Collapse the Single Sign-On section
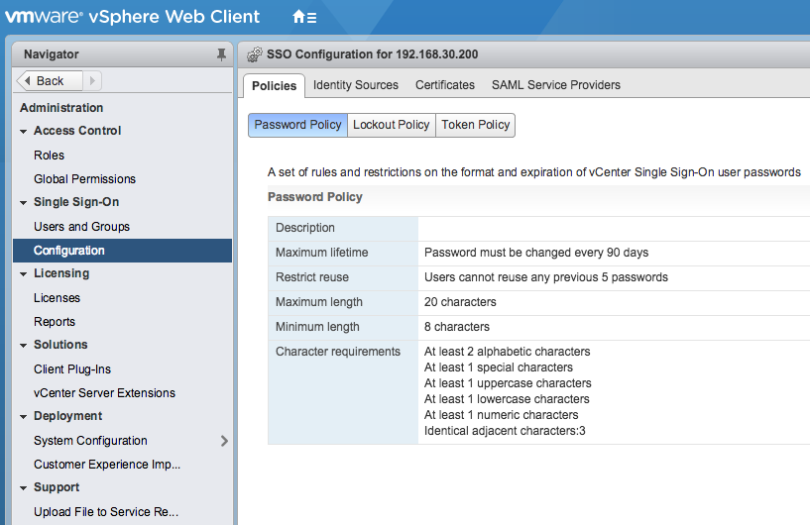The image size is (810, 525). (x=24, y=202)
